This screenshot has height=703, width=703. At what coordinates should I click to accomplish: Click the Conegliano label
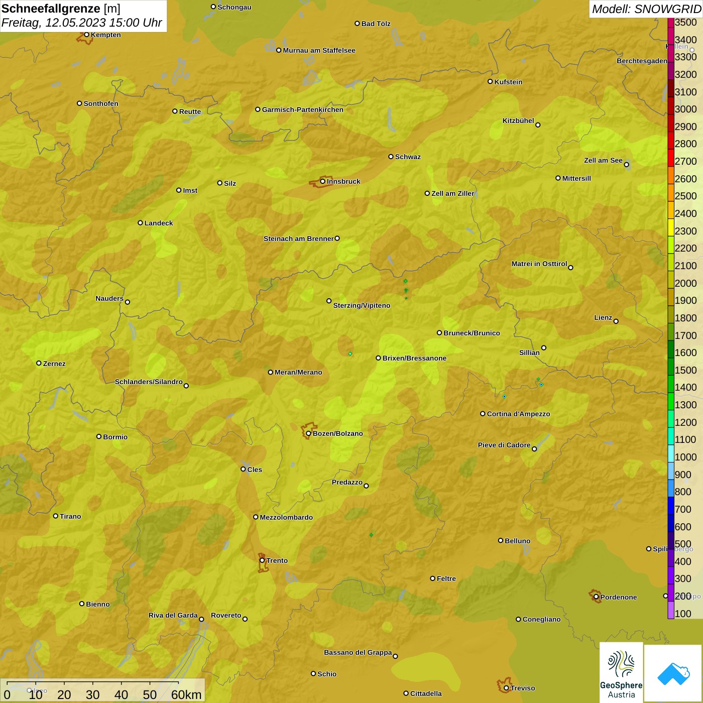(541, 619)
